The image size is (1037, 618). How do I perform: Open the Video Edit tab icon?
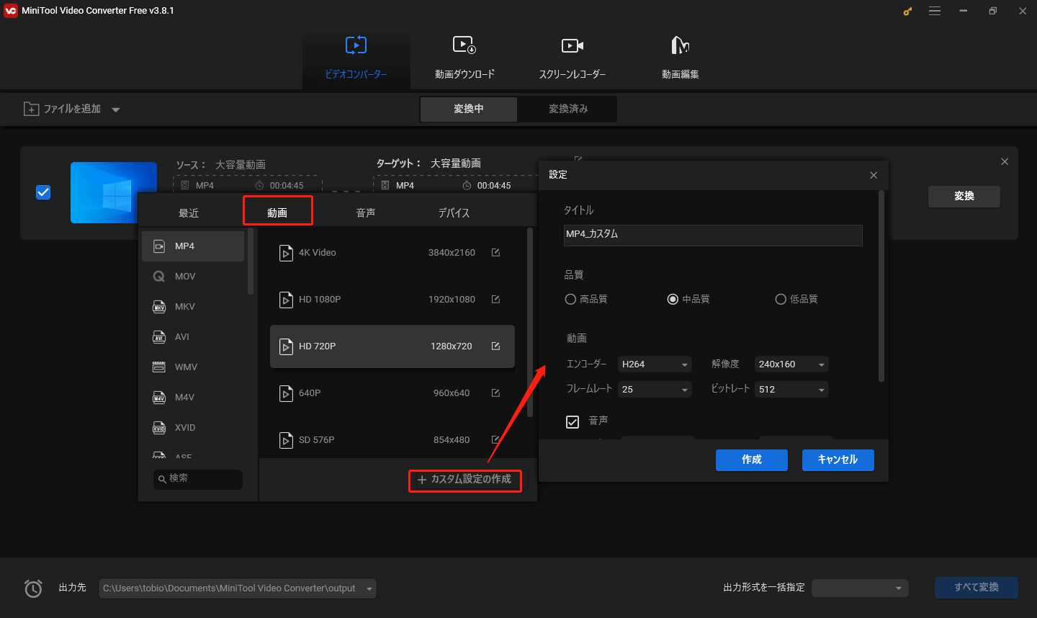(x=680, y=45)
